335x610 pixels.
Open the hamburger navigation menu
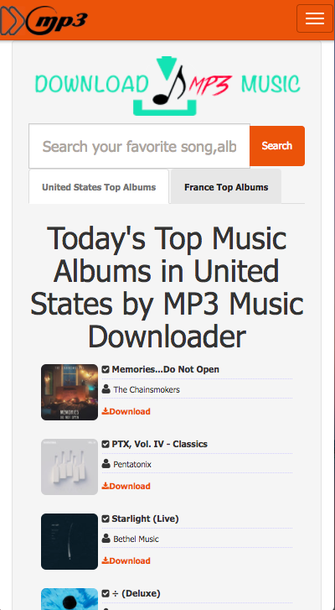314,18
